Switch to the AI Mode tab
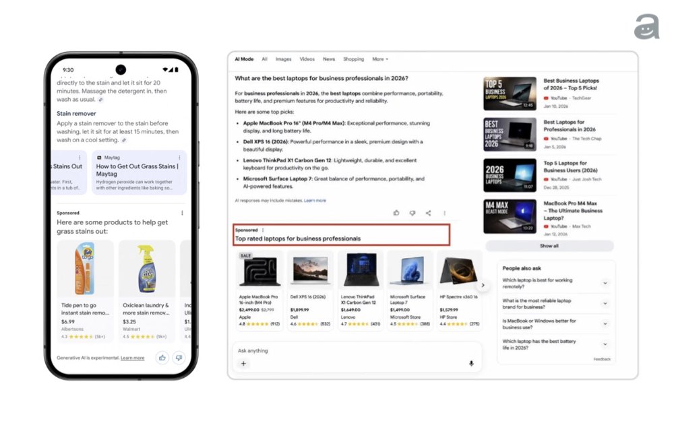The image size is (674, 421). (244, 59)
